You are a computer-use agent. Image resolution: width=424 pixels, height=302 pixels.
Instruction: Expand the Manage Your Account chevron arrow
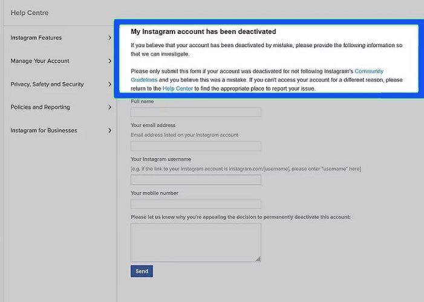coord(109,61)
